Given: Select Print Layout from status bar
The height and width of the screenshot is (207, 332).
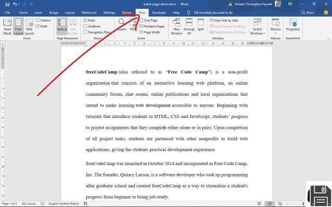Looking at the screenshot, I should pos(270,204).
